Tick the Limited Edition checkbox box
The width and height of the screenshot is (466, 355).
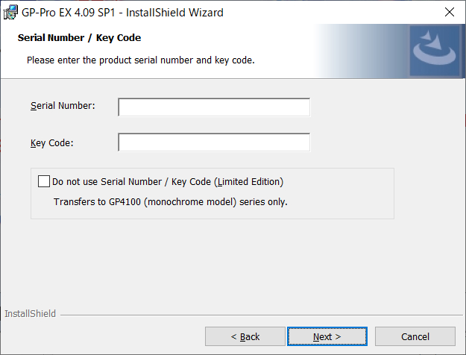coord(44,181)
